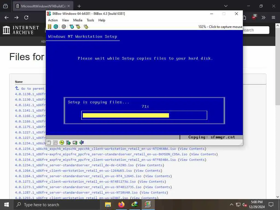This screenshot has width=280, height=210.
Task: Open the Windows Start menu
Action: tap(7, 205)
